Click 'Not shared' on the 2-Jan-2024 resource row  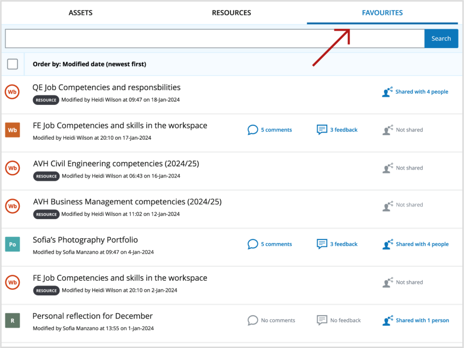pyautogui.click(x=410, y=282)
